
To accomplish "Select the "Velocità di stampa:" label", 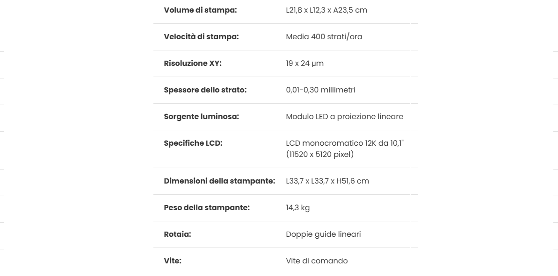I will click(201, 37).
